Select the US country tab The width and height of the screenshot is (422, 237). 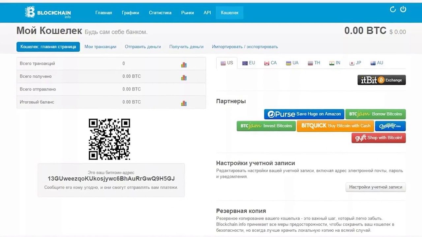227,63
